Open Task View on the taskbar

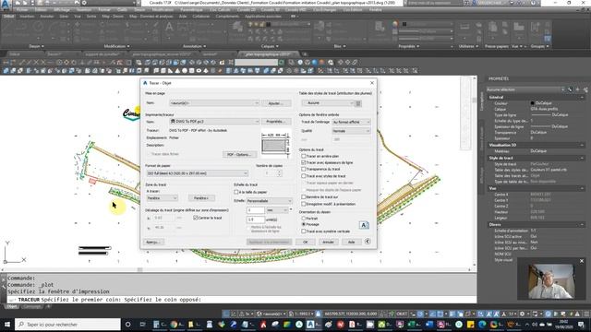click(142, 324)
